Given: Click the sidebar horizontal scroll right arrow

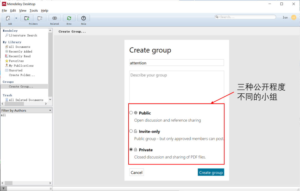Looking at the screenshot, I should (x=46, y=104).
